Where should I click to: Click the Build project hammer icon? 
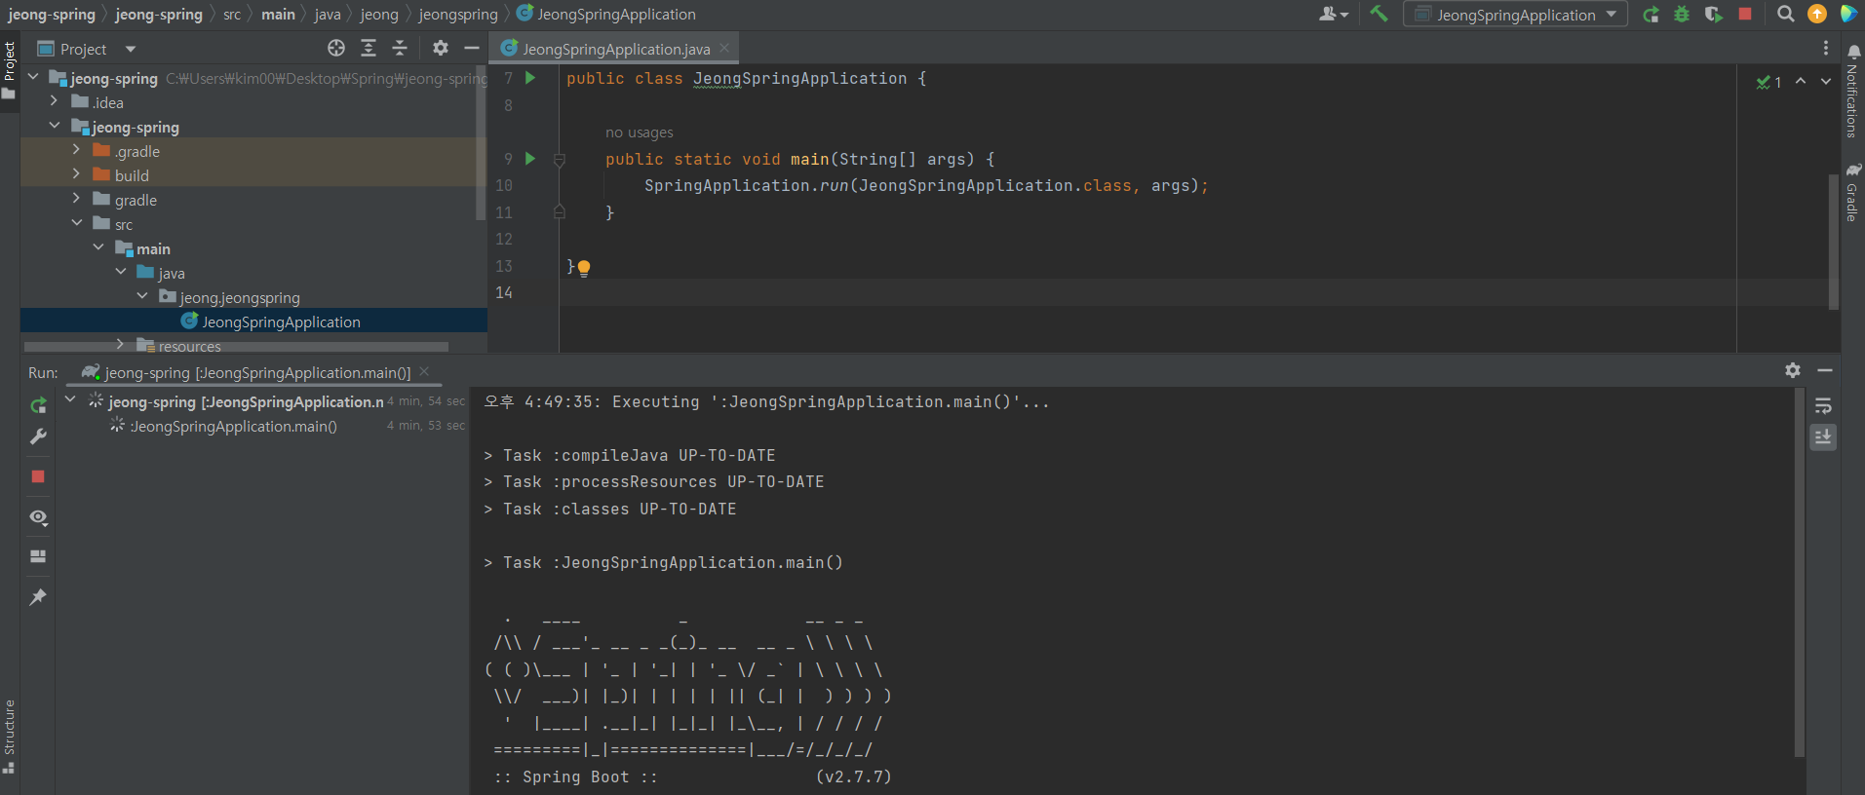click(1379, 14)
